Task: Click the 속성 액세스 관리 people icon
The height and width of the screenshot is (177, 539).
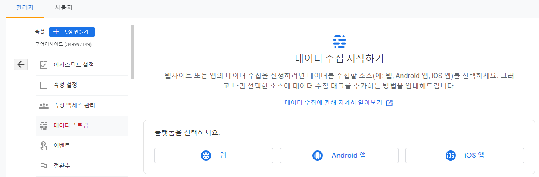Action: pos(44,106)
